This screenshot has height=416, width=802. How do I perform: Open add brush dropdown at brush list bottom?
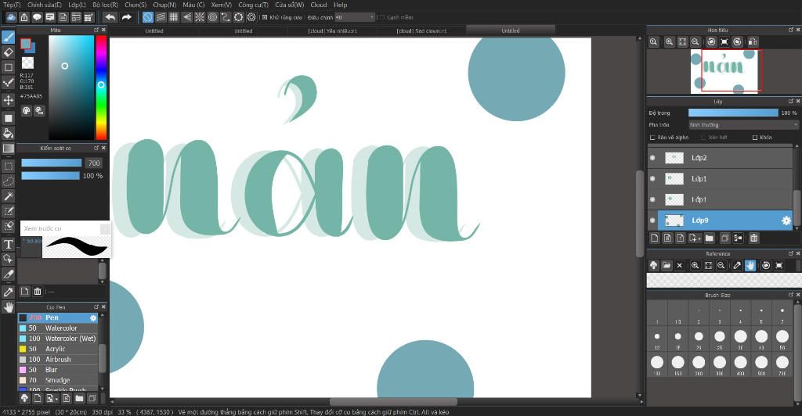pyautogui.click(x=52, y=398)
